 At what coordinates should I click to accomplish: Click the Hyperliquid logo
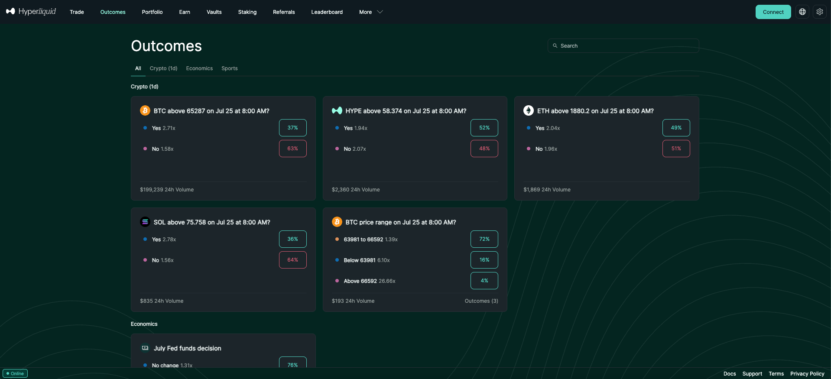click(x=31, y=12)
